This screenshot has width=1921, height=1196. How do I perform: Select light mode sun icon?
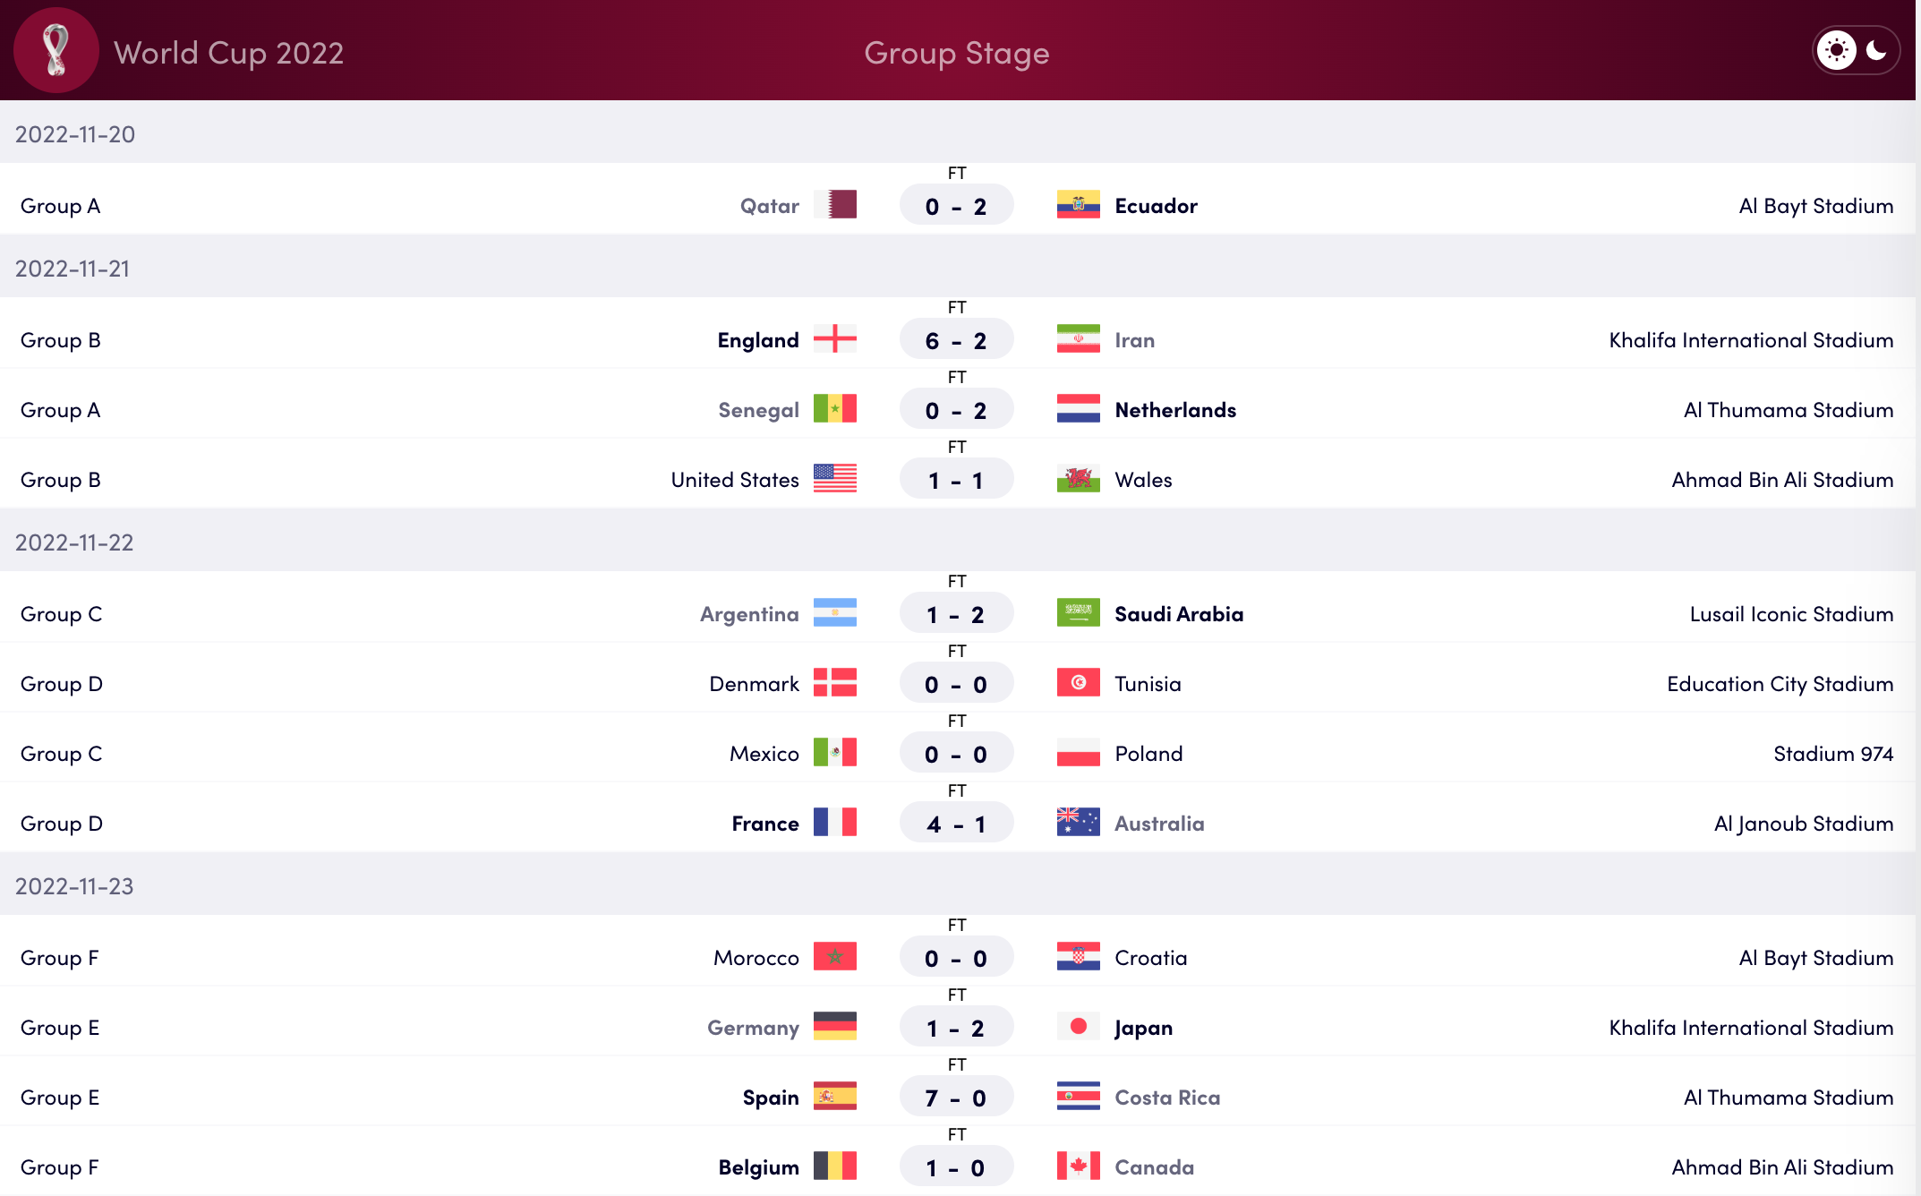tap(1836, 50)
